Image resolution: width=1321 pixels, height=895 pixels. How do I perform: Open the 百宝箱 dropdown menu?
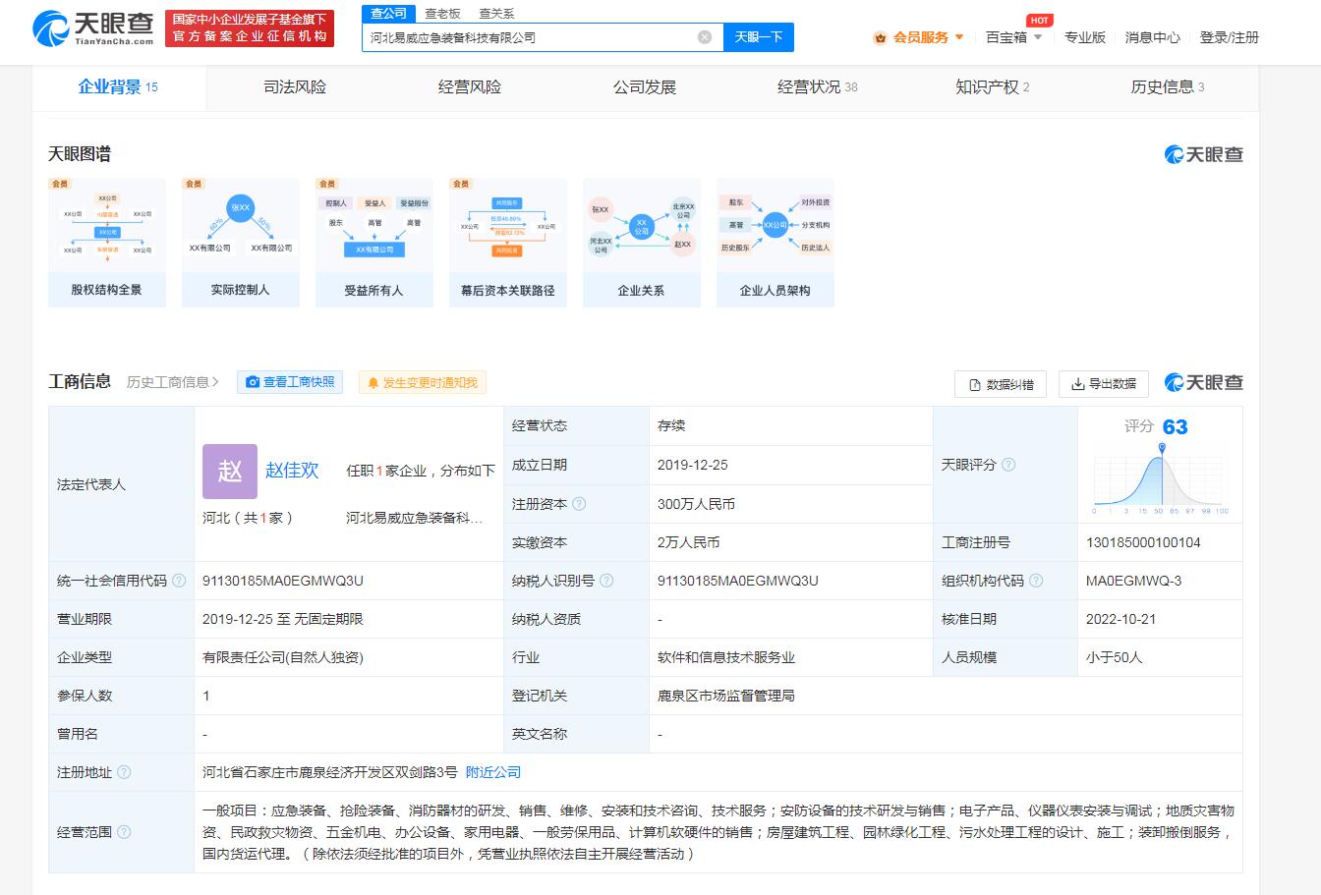click(x=1013, y=37)
